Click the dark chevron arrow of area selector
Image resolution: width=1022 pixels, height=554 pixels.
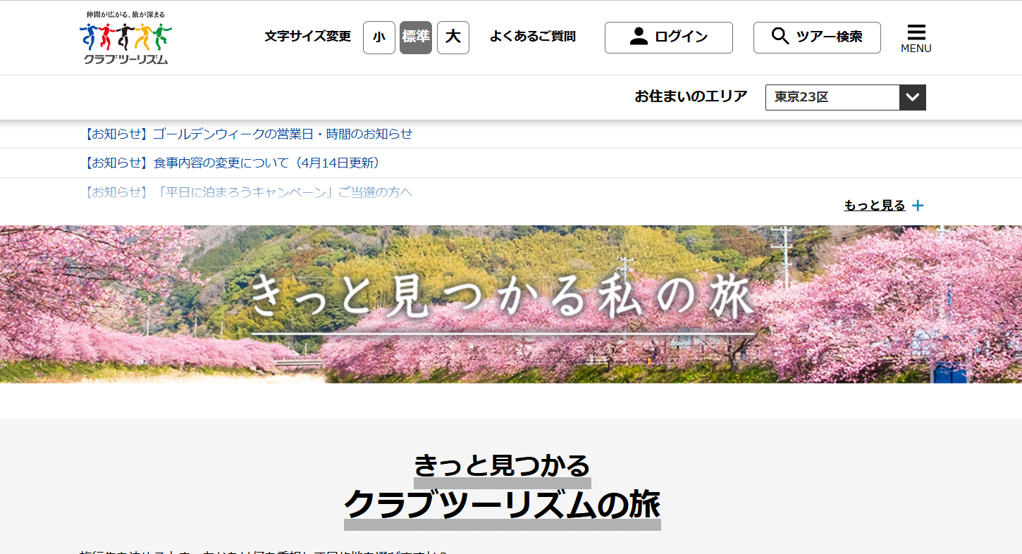(x=913, y=98)
